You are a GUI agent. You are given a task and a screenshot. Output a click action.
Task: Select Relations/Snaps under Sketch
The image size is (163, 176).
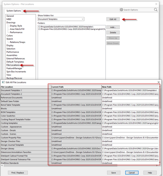tap(17, 42)
